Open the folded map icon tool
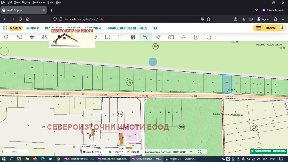This screenshot has height=162, width=288. pyautogui.click(x=171, y=37)
